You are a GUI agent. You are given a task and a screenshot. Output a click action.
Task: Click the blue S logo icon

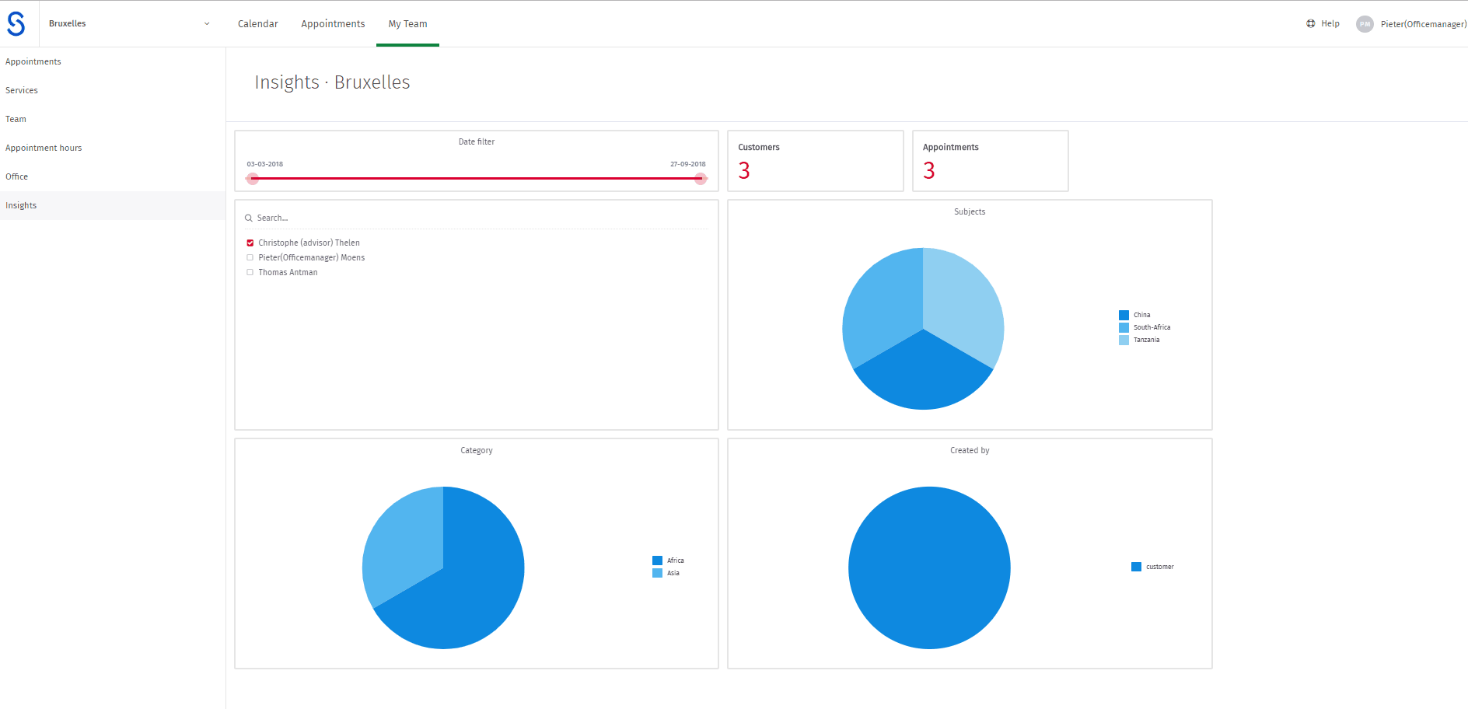coord(16,24)
